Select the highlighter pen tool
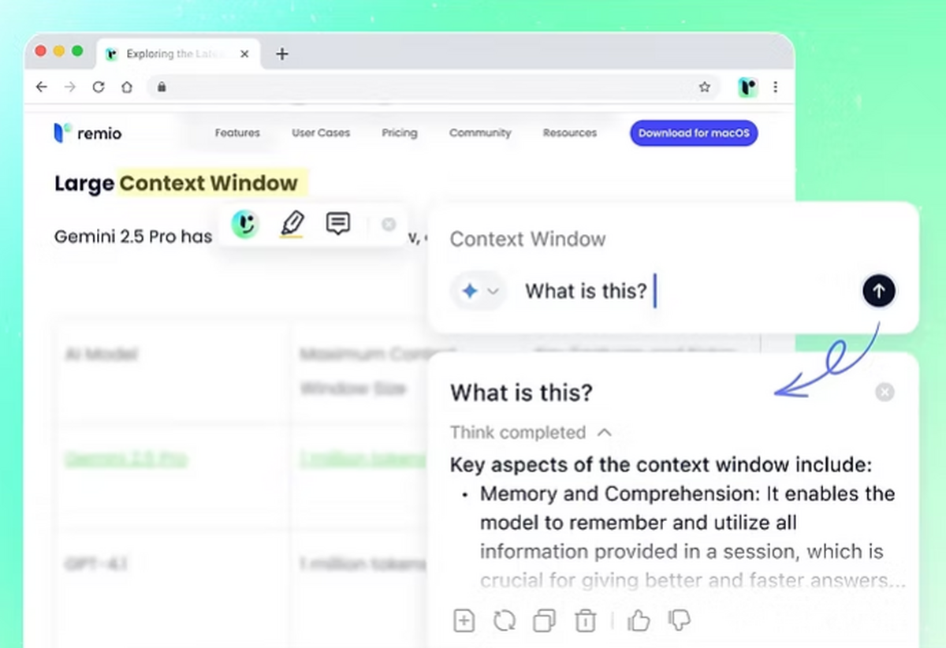946x648 pixels. [x=292, y=225]
